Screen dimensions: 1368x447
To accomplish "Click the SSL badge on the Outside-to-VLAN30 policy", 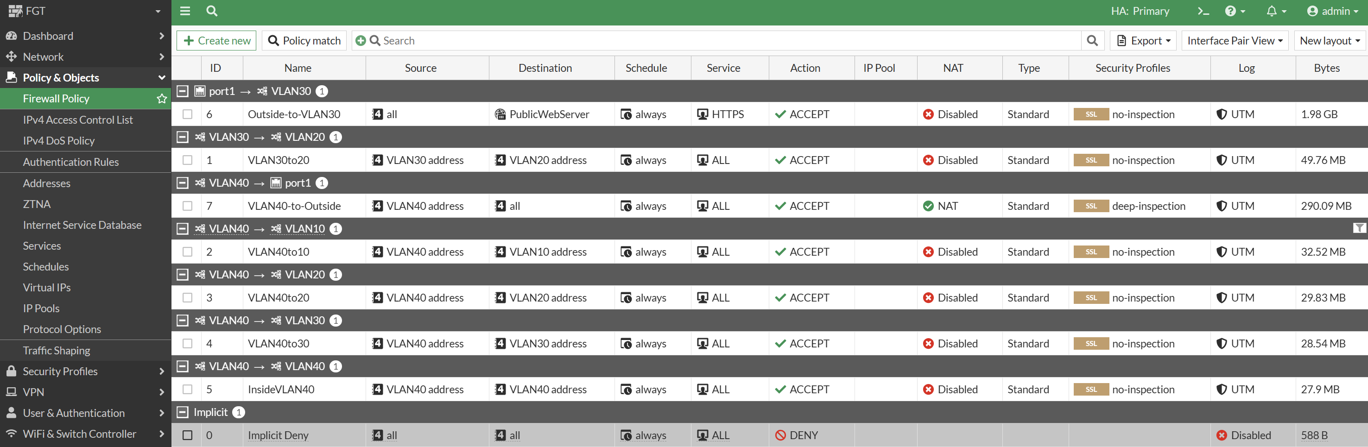I will (x=1091, y=114).
